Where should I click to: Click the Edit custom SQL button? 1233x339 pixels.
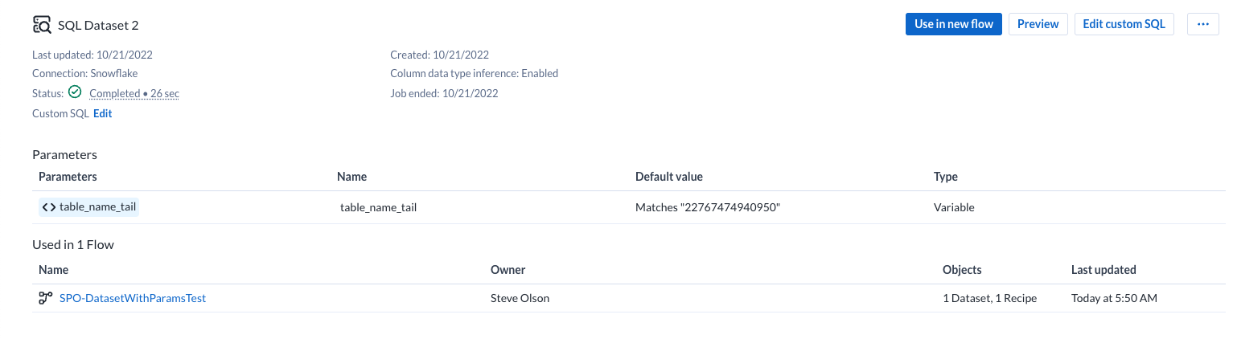click(1124, 24)
